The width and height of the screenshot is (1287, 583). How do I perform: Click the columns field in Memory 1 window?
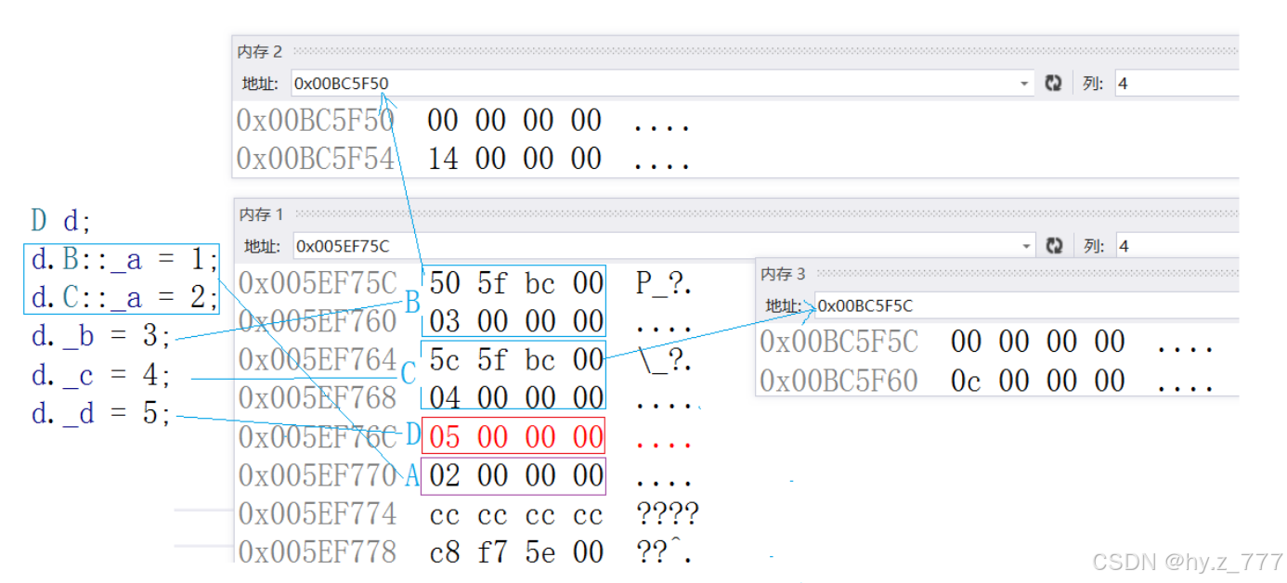[1176, 246]
